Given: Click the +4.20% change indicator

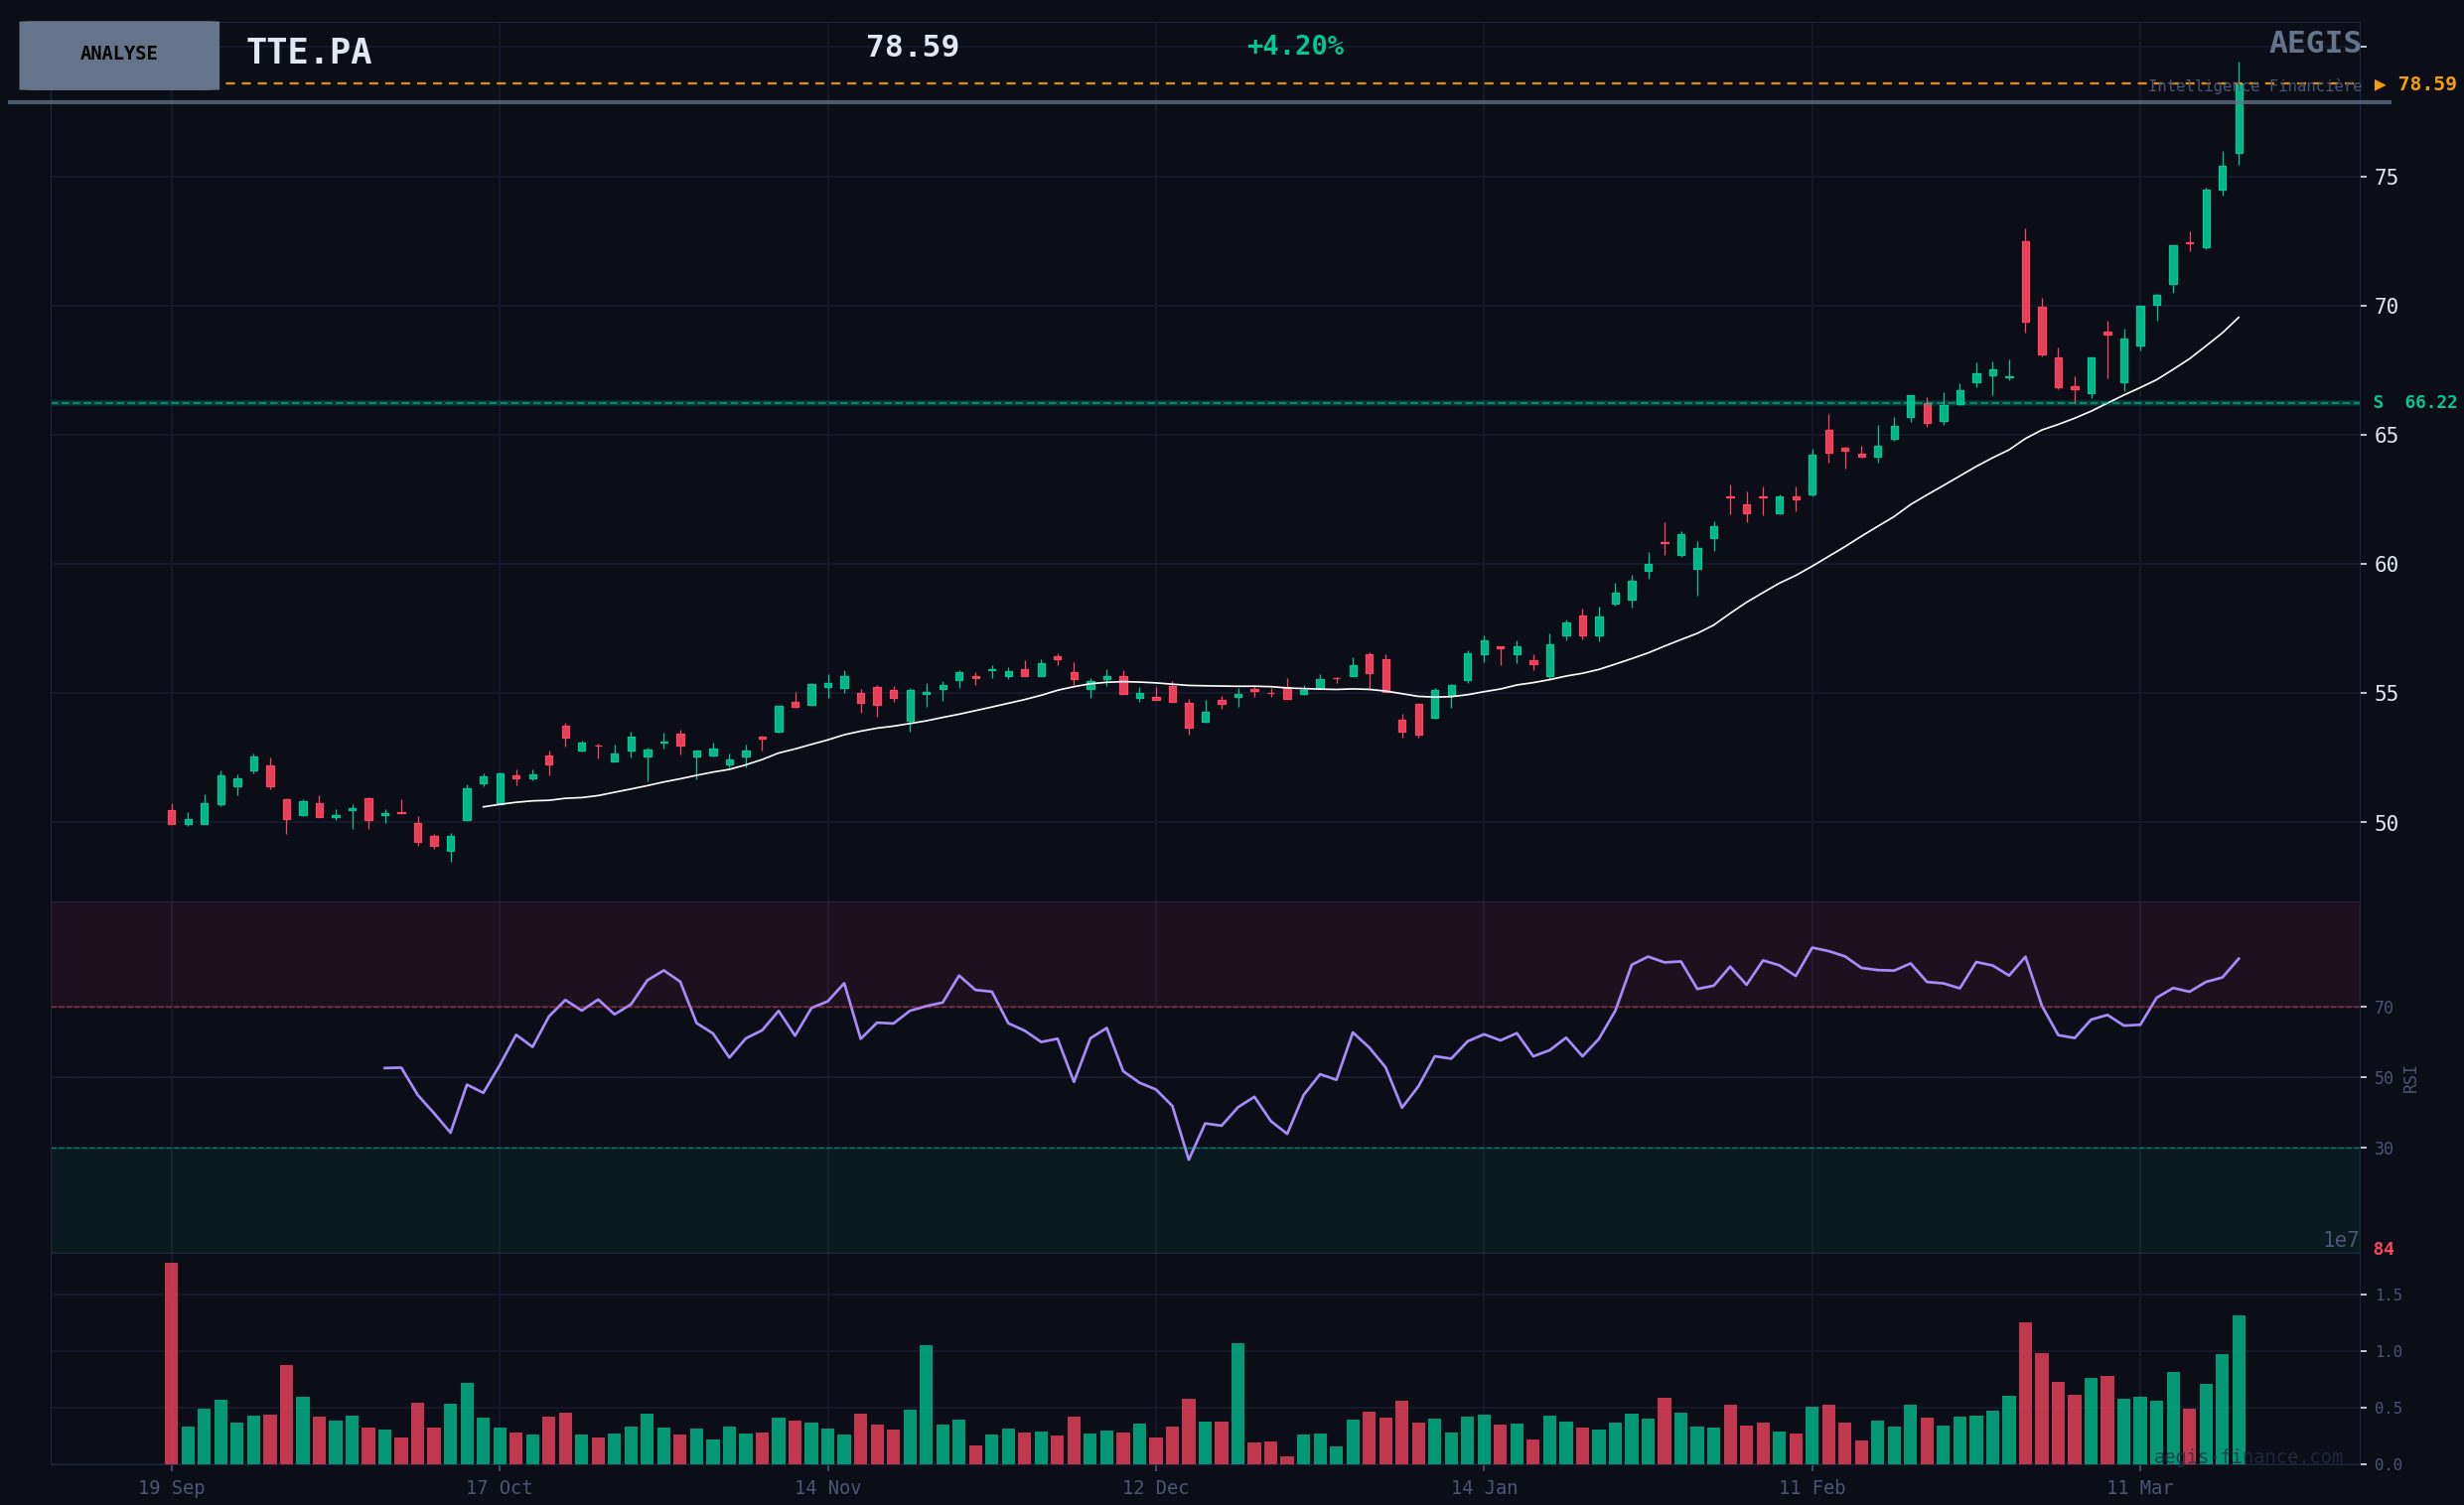Looking at the screenshot, I should click(x=1295, y=46).
